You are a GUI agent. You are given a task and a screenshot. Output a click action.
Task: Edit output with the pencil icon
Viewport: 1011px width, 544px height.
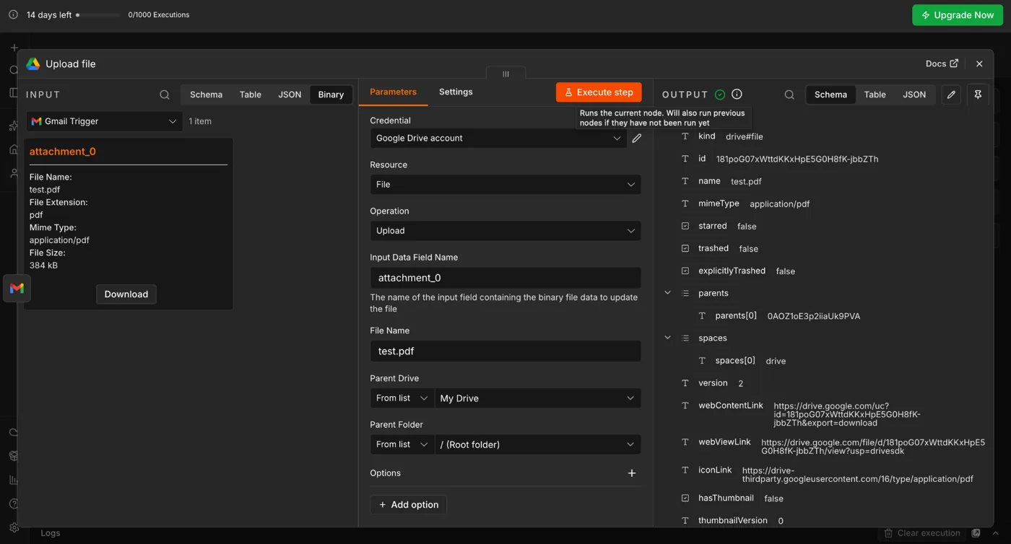point(951,95)
